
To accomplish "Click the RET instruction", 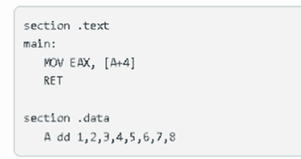I will point(53,80).
